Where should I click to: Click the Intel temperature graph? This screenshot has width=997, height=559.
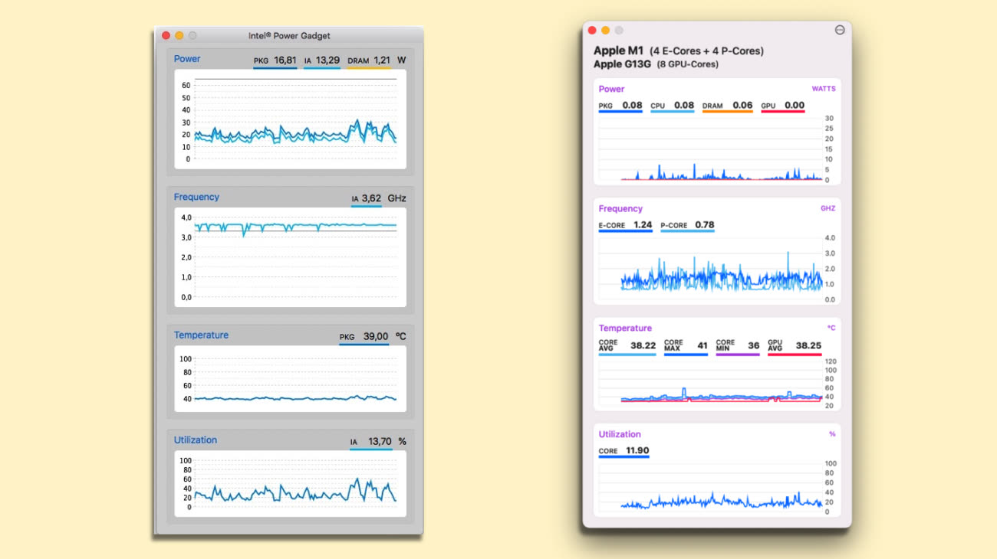coord(290,379)
